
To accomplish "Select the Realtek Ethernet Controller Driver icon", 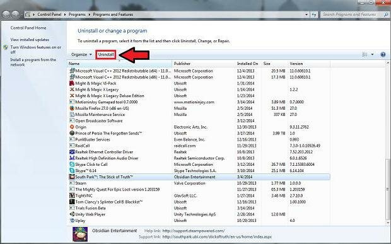I will point(72,152).
